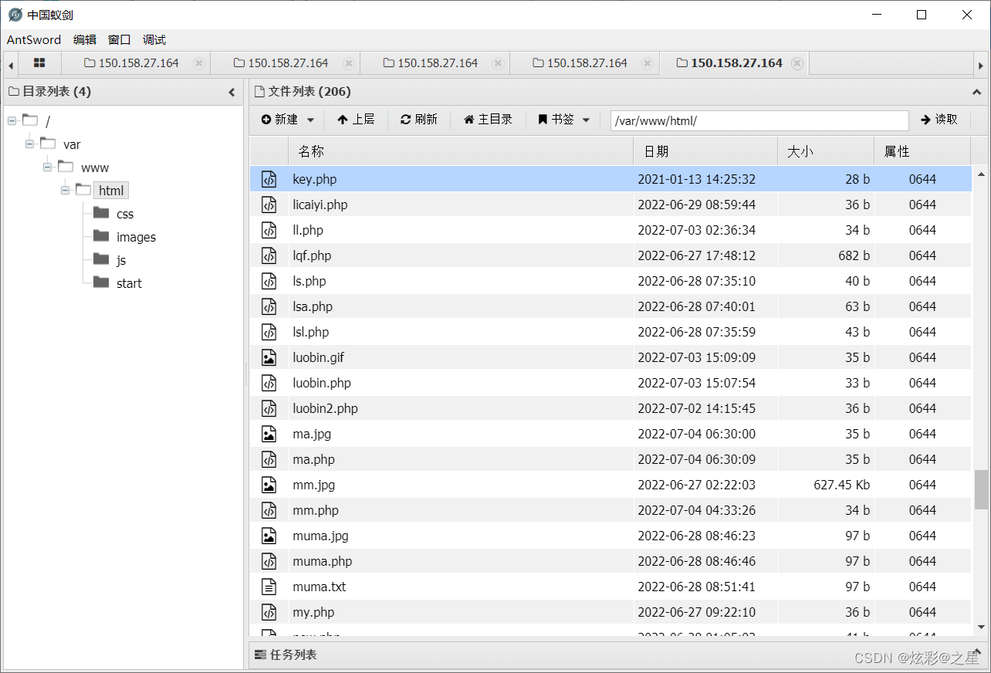Sort by the 名称 column header
The width and height of the screenshot is (991, 673).
click(461, 151)
